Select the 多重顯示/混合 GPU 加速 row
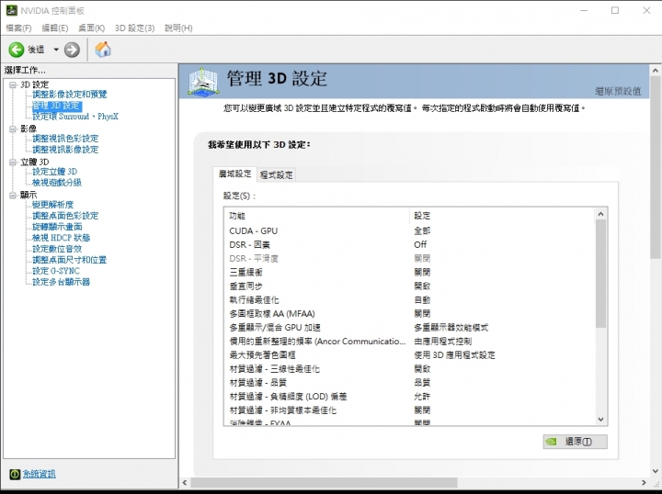 point(409,328)
